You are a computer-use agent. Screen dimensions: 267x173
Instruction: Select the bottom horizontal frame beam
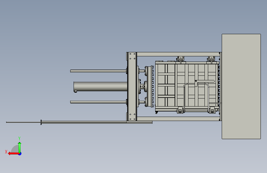178,119
